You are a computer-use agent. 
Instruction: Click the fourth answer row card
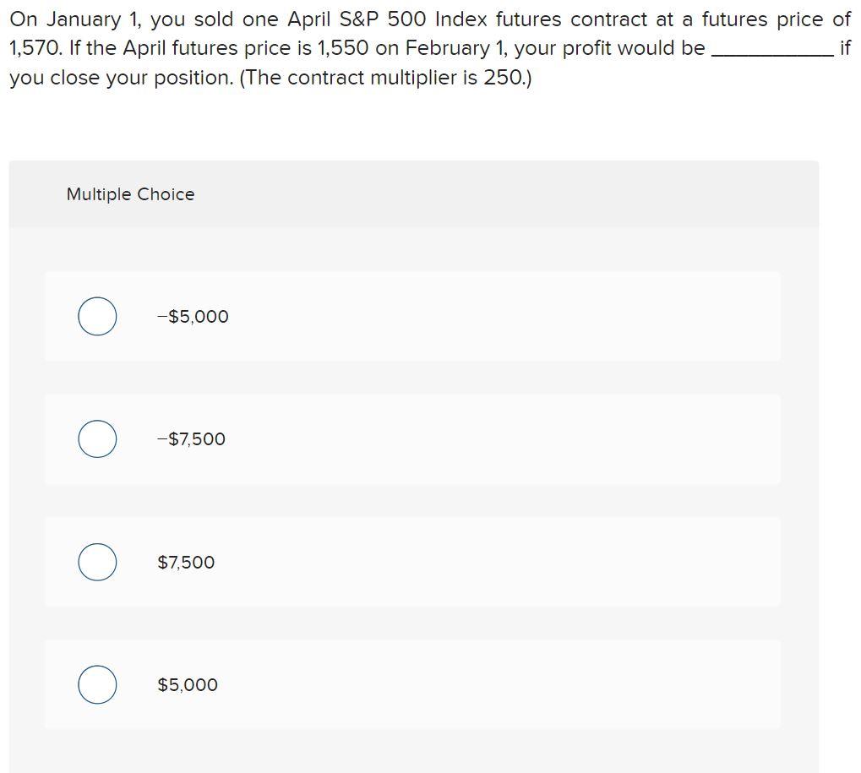tap(411, 684)
